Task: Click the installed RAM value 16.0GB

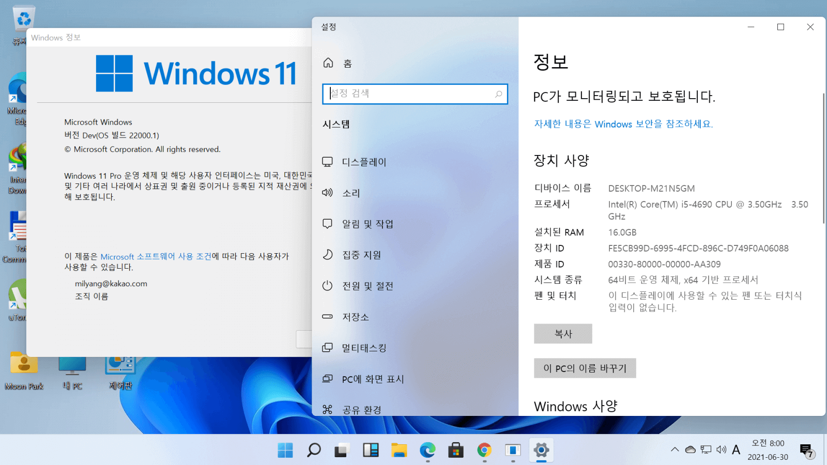Action: 622,233
